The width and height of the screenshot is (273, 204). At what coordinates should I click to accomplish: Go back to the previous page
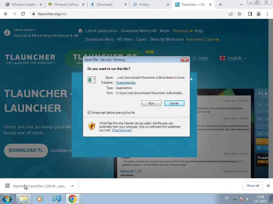click(6, 14)
